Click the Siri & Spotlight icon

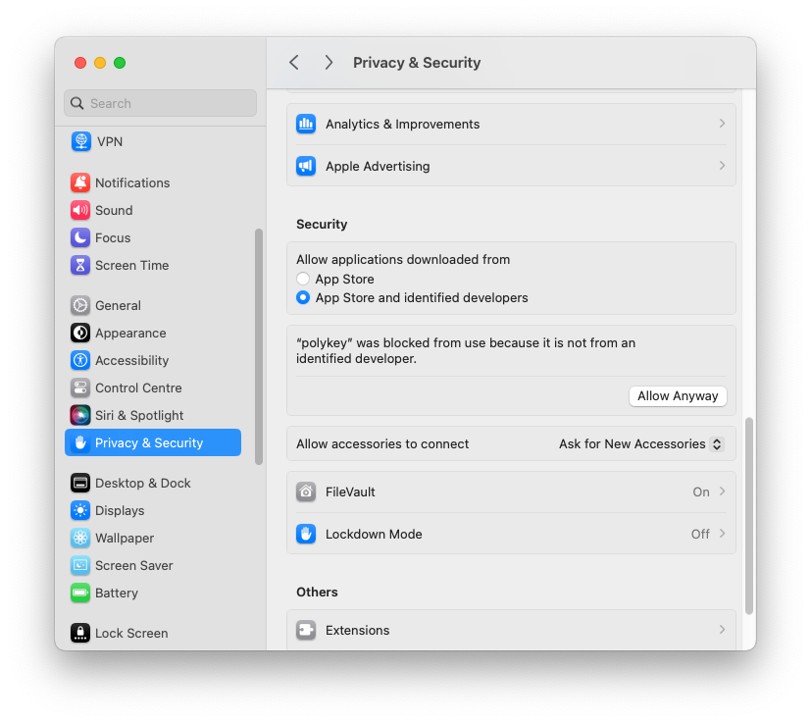click(80, 415)
